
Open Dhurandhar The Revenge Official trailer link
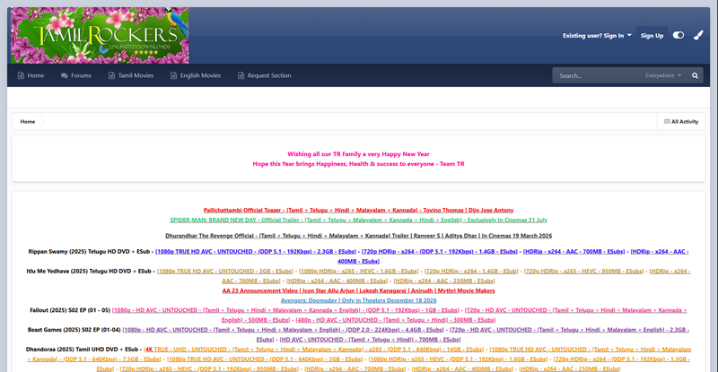[358, 236]
